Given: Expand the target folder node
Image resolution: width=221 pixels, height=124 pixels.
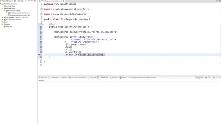Looking at the screenshot, I should (x=3, y=24).
